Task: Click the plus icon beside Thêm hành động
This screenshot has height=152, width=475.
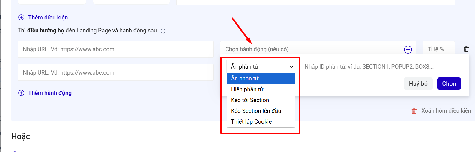Action: [x=21, y=93]
